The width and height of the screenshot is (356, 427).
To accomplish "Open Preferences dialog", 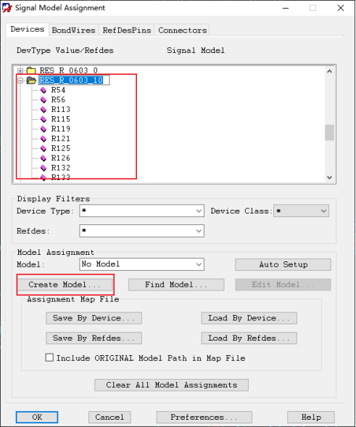I will coord(204,417).
